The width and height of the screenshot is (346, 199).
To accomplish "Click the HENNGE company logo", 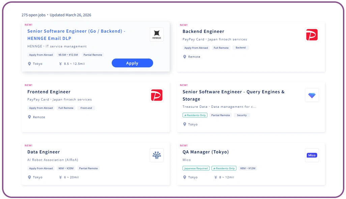I will pyautogui.click(x=157, y=34).
